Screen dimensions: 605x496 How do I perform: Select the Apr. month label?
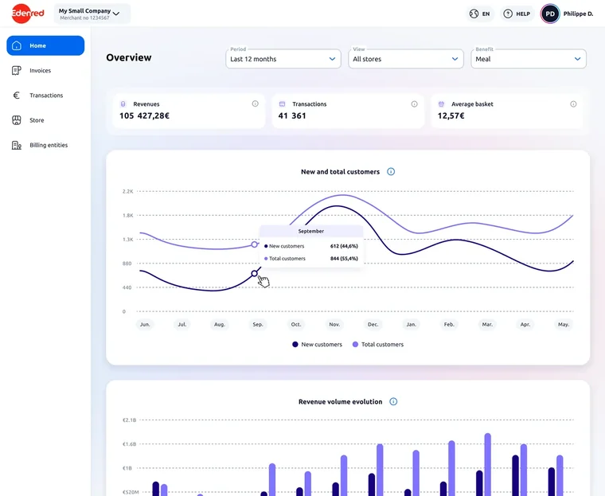pos(525,325)
